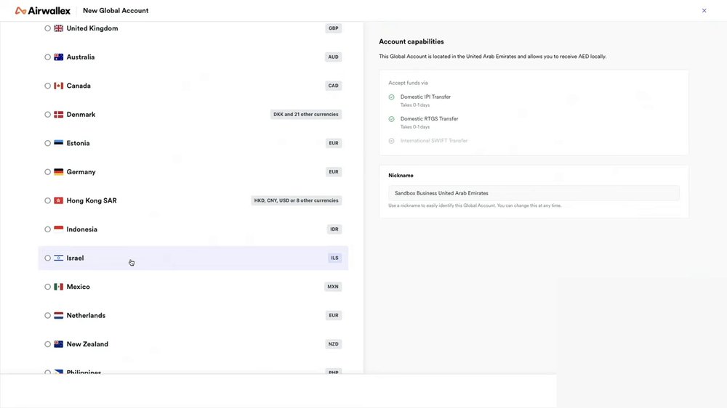The width and height of the screenshot is (727, 408).
Task: Select the Australia radio button
Action: pos(48,57)
